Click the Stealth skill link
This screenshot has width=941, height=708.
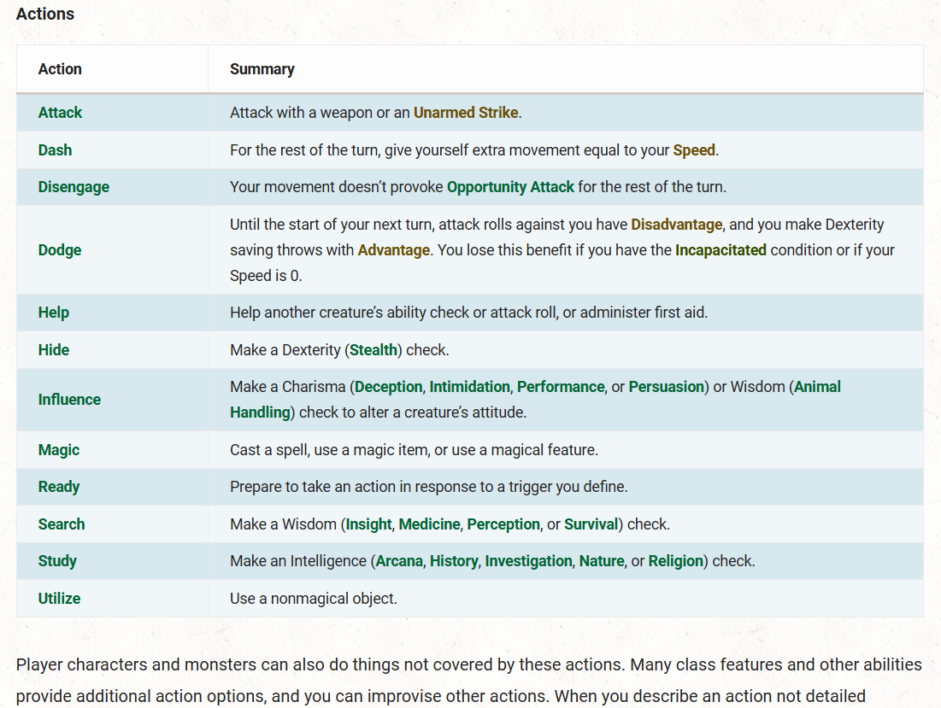point(373,350)
